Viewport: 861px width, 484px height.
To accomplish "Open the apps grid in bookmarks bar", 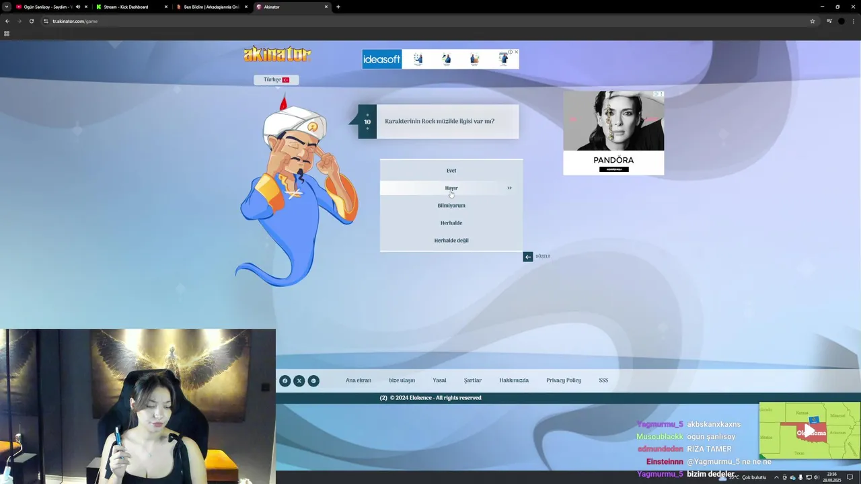I will (7, 33).
